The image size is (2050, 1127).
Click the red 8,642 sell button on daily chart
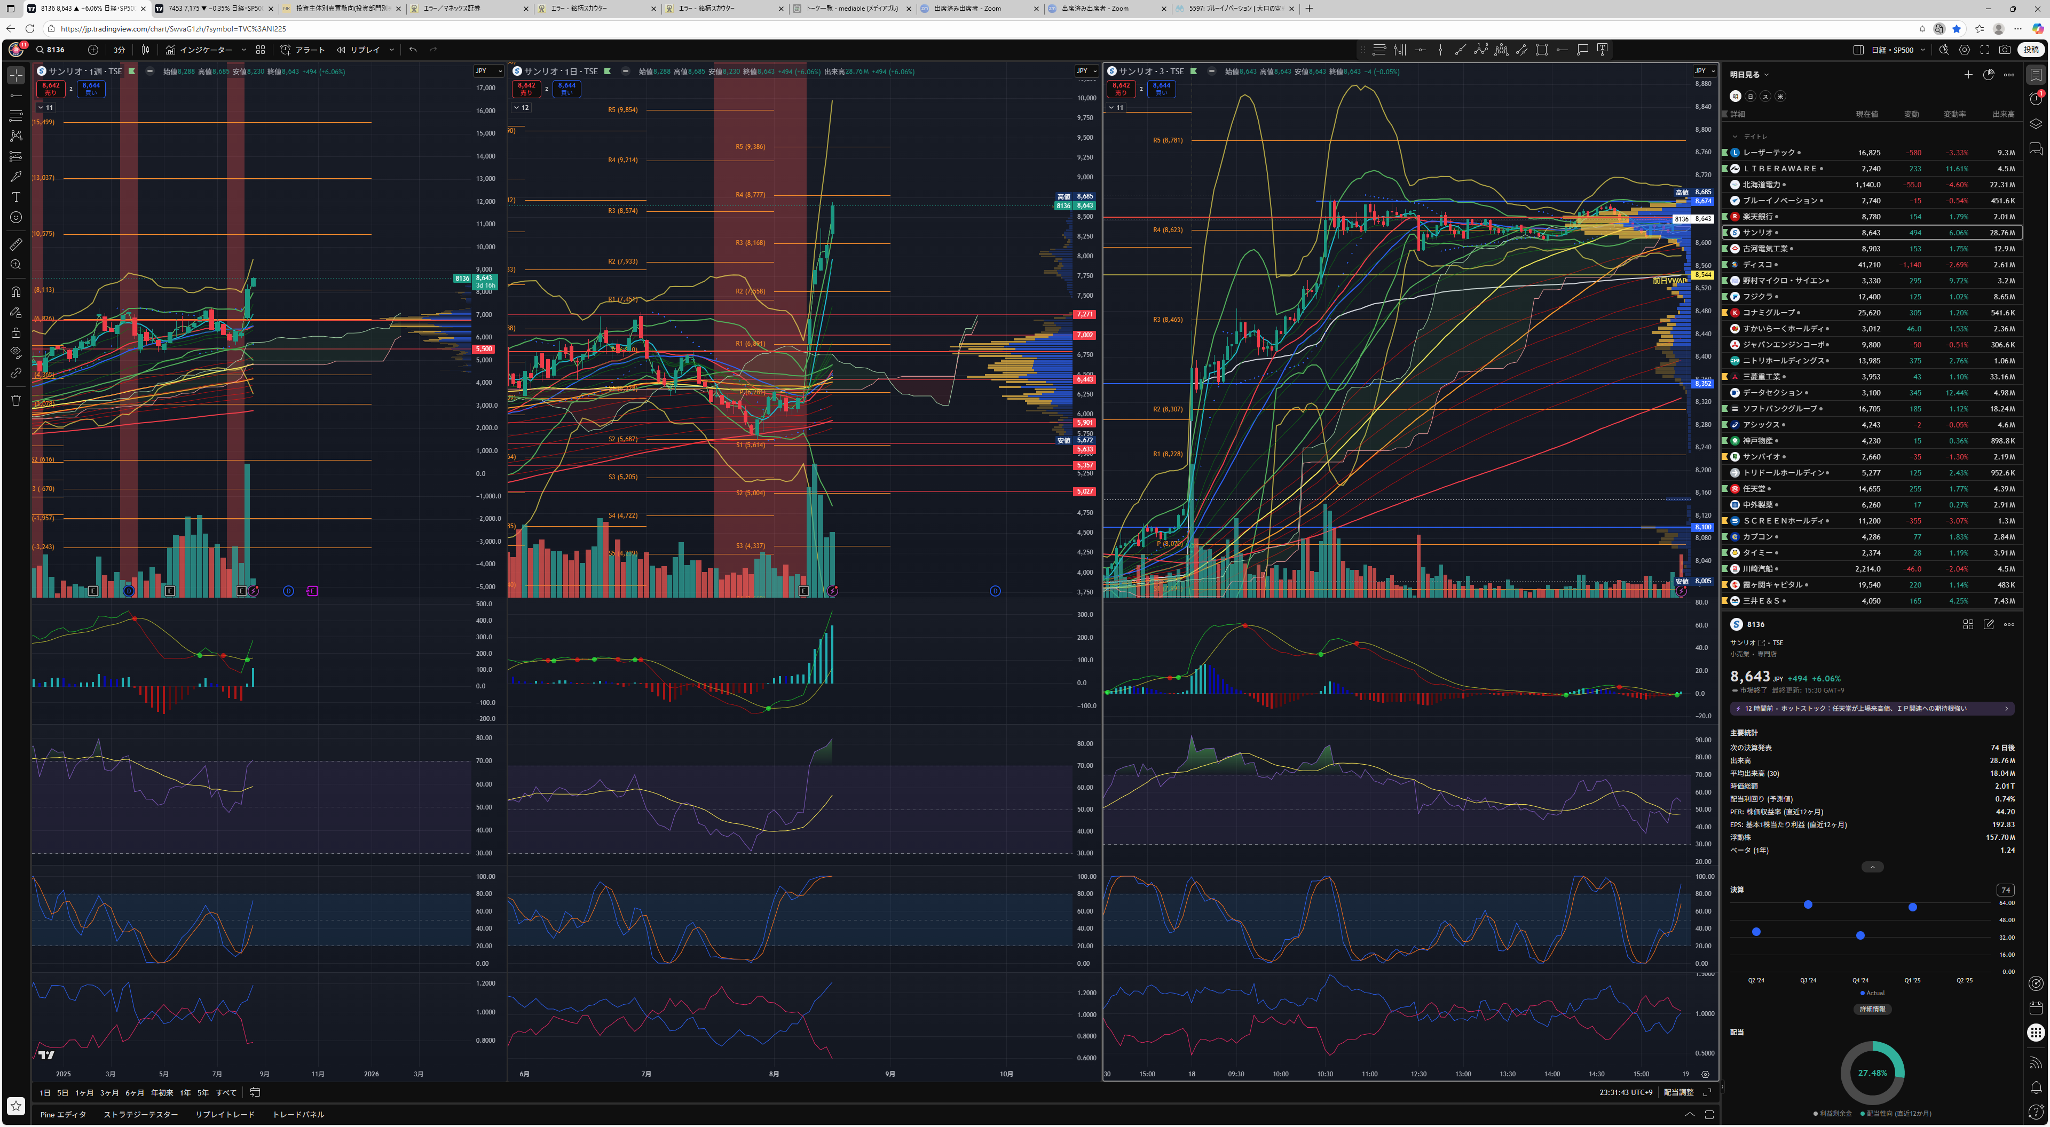click(526, 88)
